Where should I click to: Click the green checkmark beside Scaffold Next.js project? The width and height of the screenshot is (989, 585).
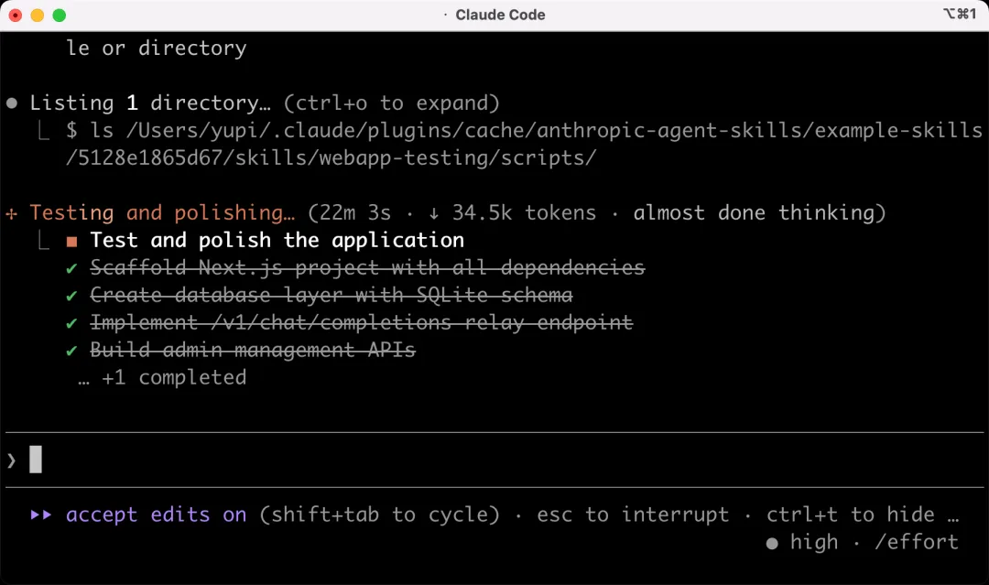click(71, 268)
